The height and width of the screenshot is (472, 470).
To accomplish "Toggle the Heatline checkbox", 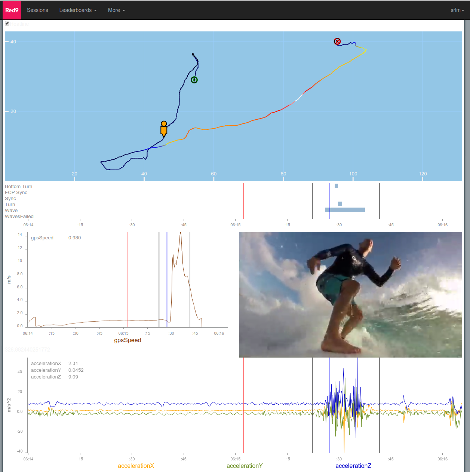I will click(7, 24).
